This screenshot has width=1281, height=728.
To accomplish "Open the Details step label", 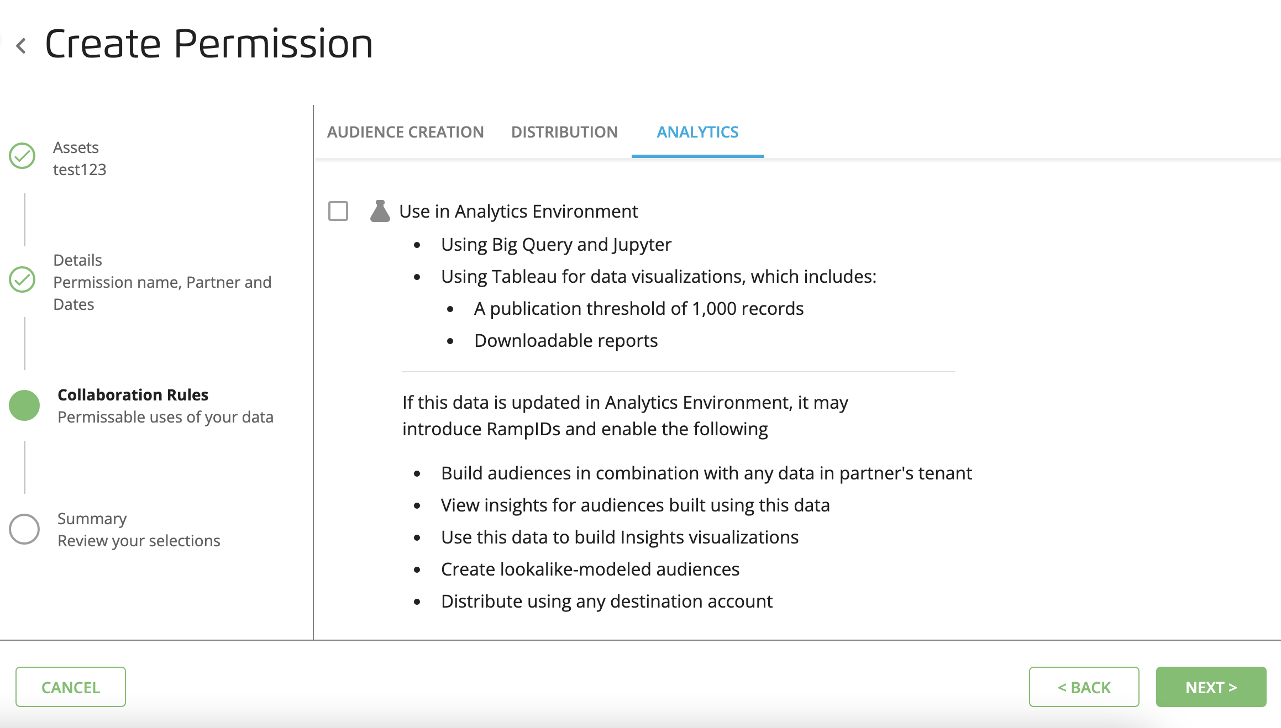I will click(x=77, y=260).
